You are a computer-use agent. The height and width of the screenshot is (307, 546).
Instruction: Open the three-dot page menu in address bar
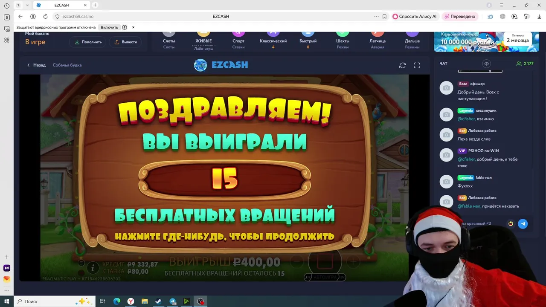[x=376, y=16]
